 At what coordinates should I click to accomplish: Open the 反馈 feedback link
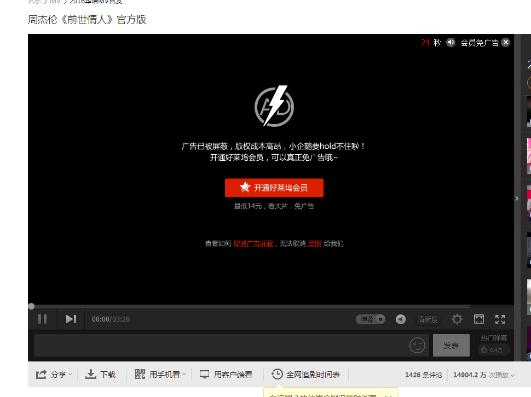pyautogui.click(x=315, y=243)
